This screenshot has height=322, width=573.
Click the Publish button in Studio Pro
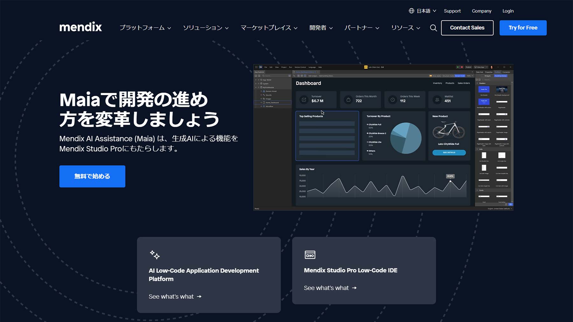coord(469,67)
